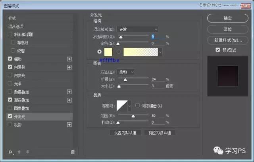Click the 设置为默认值 button
Screen dimensions: 254x162
click(x=126, y=133)
